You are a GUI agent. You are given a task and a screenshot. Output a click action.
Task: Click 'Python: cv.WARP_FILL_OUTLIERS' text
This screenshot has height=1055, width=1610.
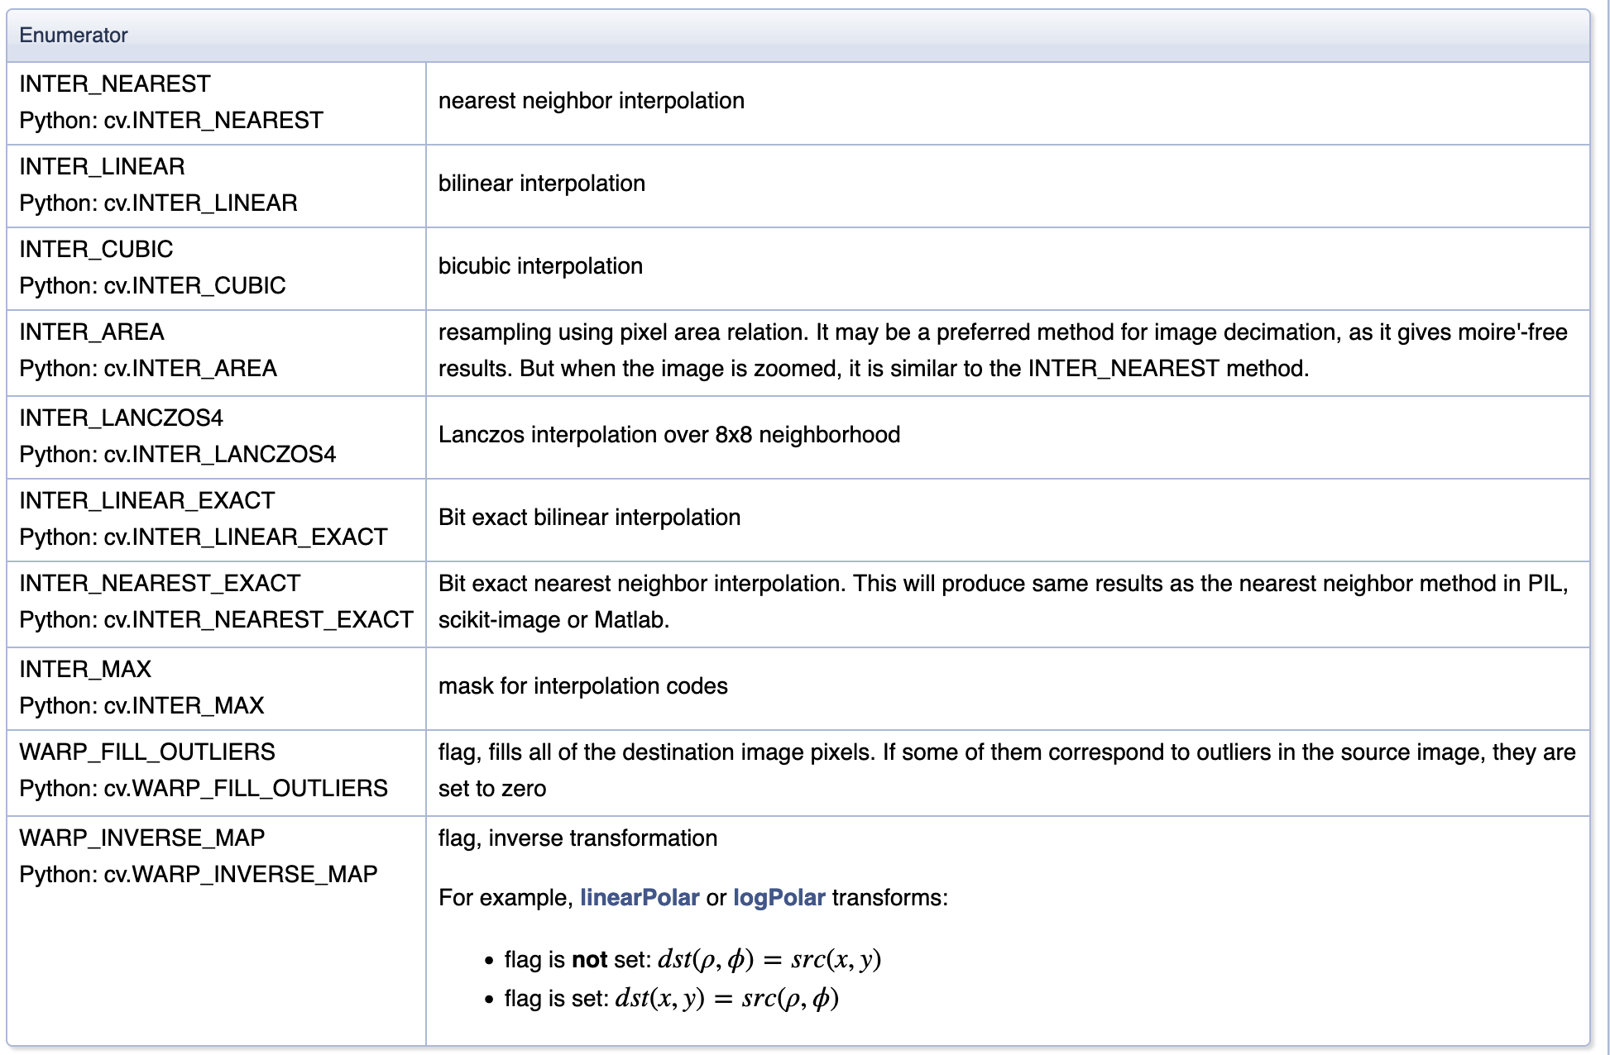[204, 788]
